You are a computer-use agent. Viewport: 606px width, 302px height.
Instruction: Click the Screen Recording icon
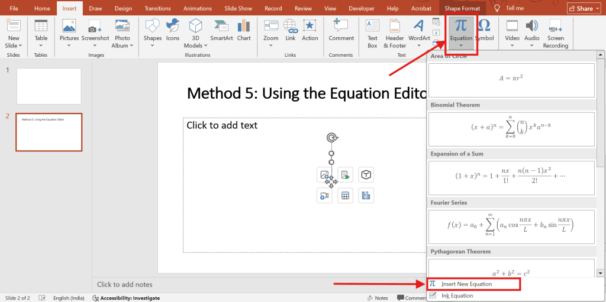[x=555, y=27]
